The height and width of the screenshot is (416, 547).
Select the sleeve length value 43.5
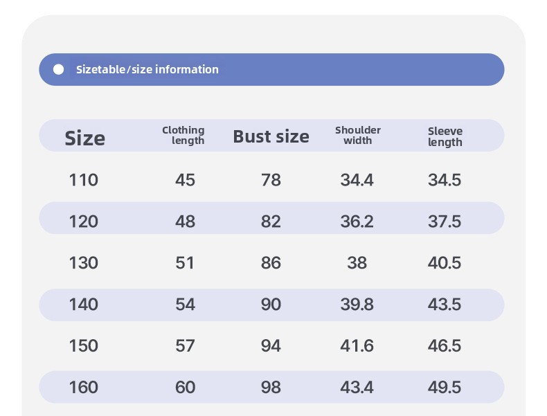pos(445,305)
